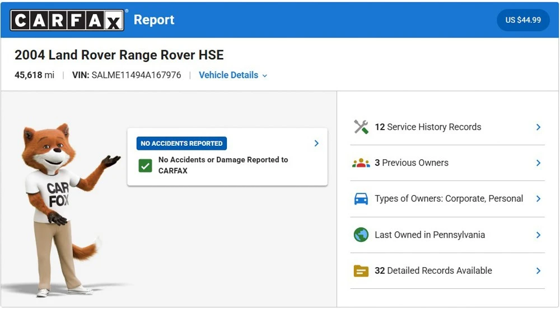Screen dimensions: 560x309
Task: Click the wrench Service History icon
Action: (x=361, y=127)
